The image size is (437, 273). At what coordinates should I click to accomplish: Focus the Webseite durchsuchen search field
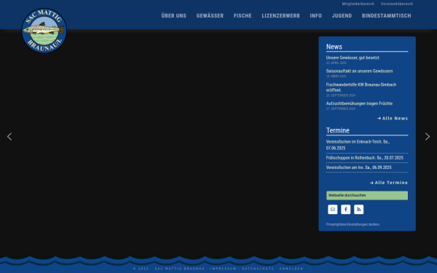point(367,195)
